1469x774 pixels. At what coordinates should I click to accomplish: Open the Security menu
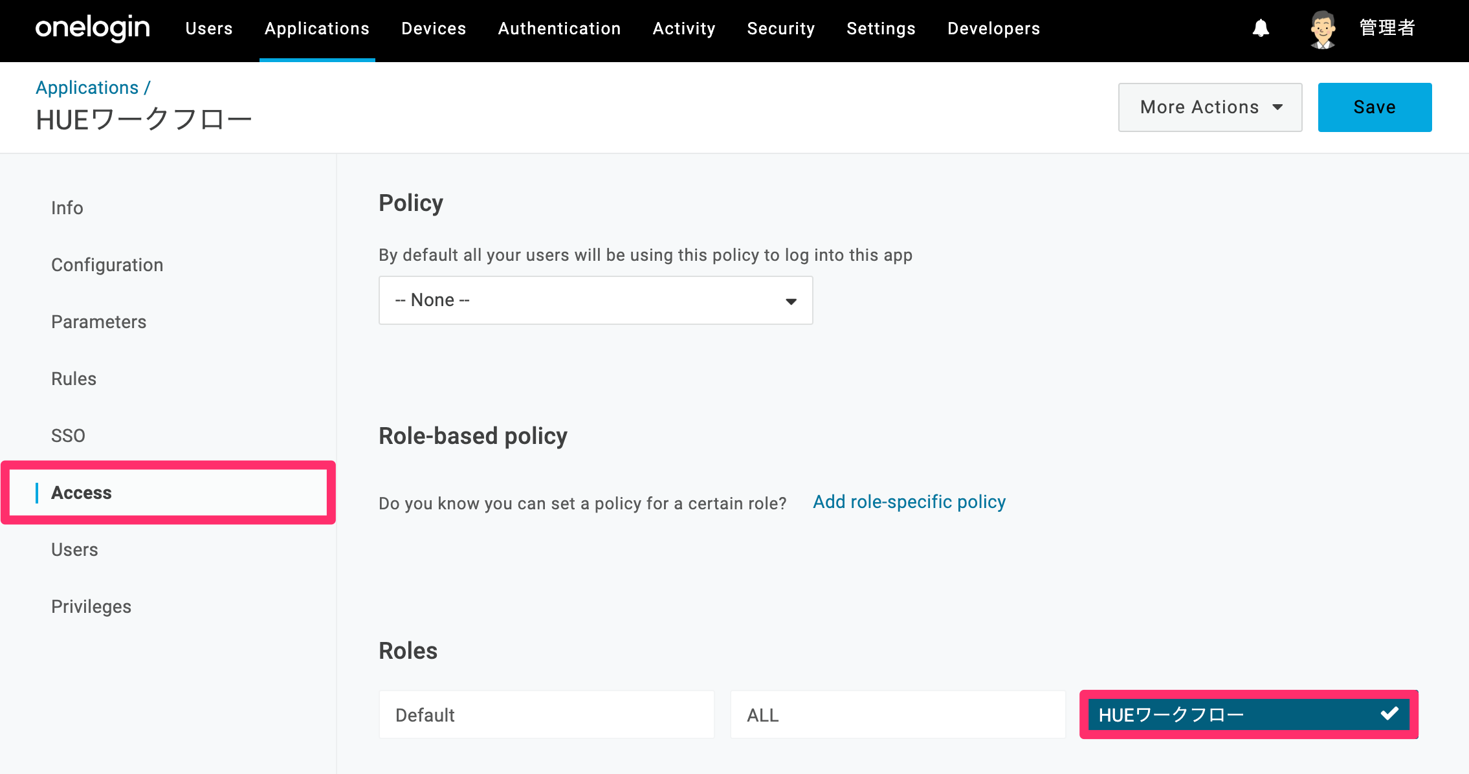(x=781, y=28)
